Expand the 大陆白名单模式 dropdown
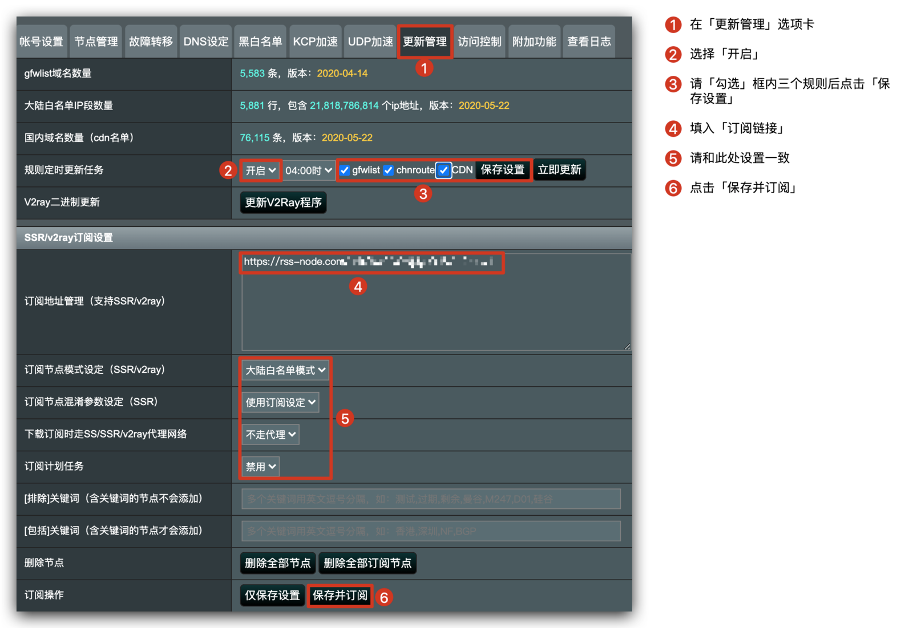This screenshot has width=913, height=628. [285, 370]
